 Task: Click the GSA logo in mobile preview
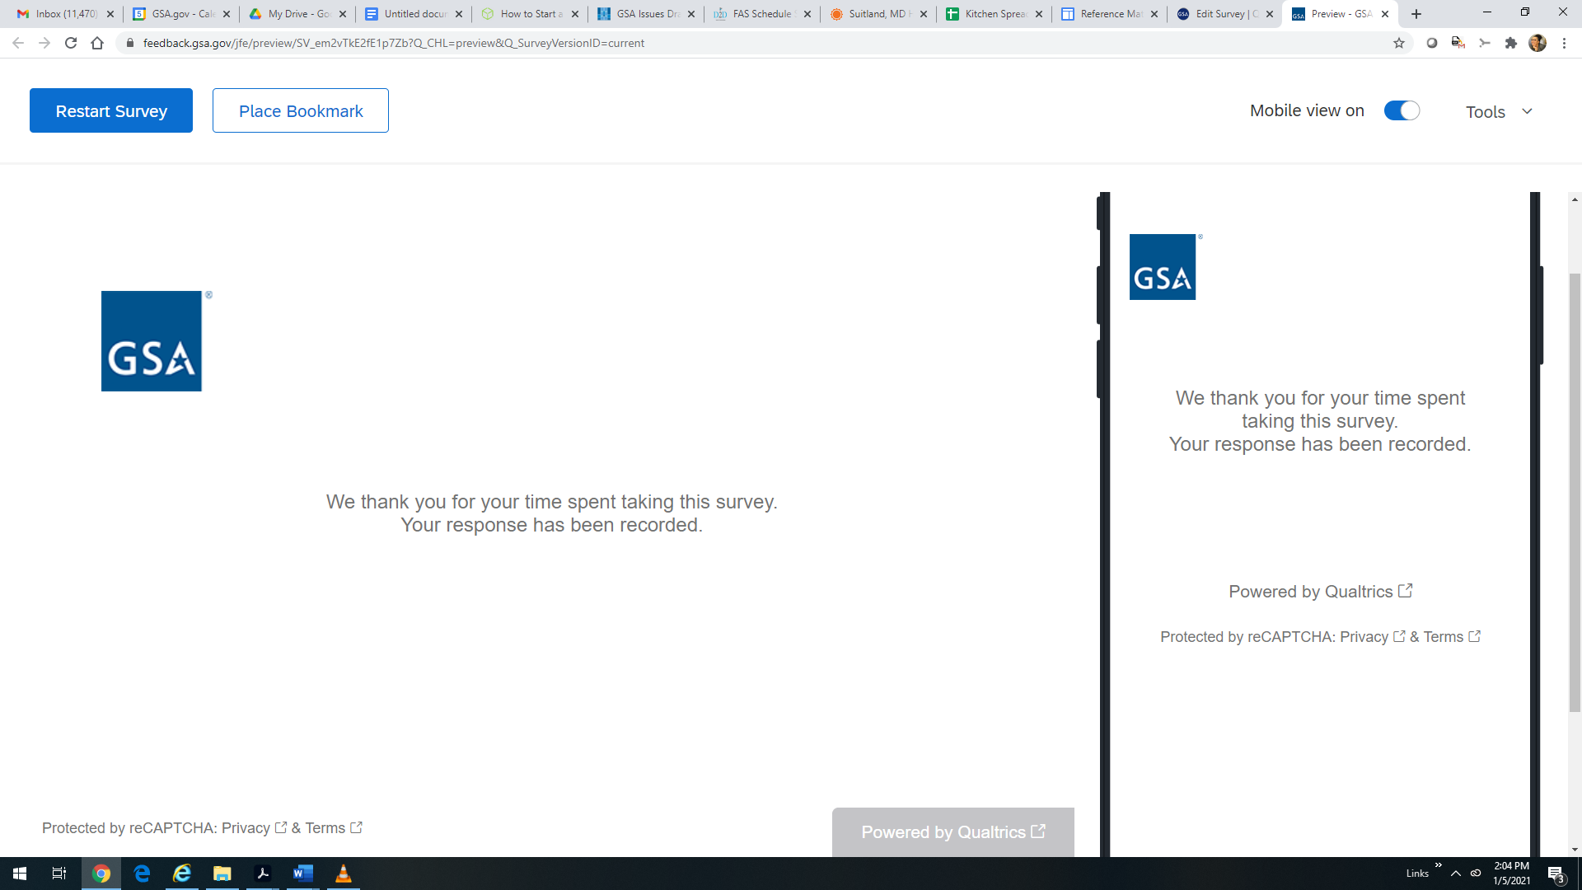[x=1162, y=267]
